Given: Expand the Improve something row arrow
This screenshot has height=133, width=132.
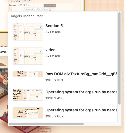Looking at the screenshot, I should click(x=6, y=1).
